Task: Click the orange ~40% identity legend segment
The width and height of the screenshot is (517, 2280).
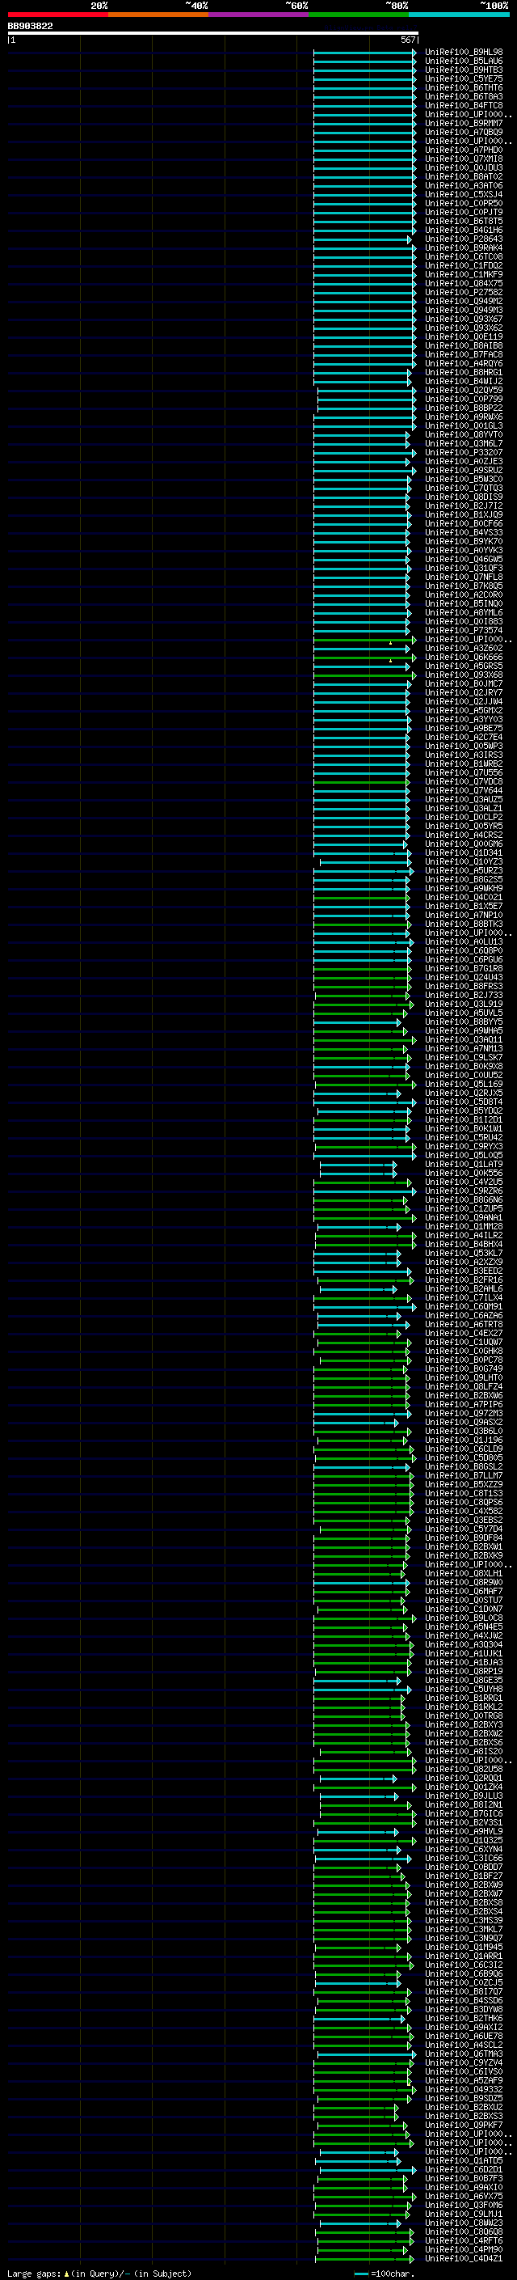Action: [x=158, y=15]
